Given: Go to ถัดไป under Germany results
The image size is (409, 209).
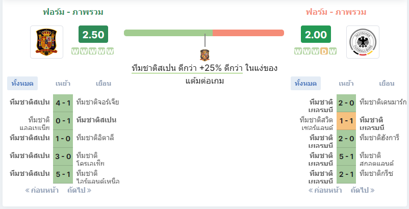Looking at the screenshot, I should click(x=363, y=191).
